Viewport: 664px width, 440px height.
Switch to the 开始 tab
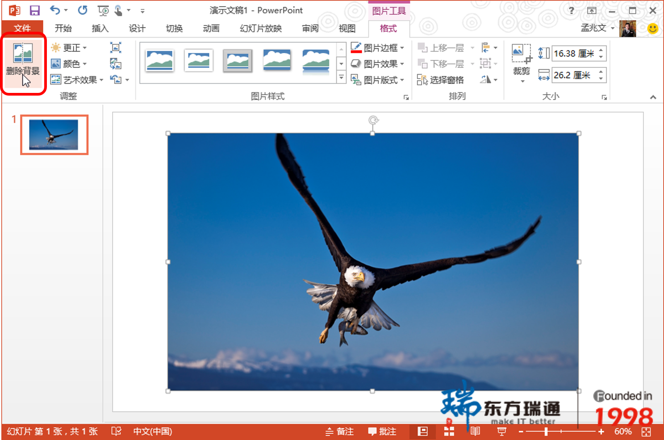click(x=63, y=28)
